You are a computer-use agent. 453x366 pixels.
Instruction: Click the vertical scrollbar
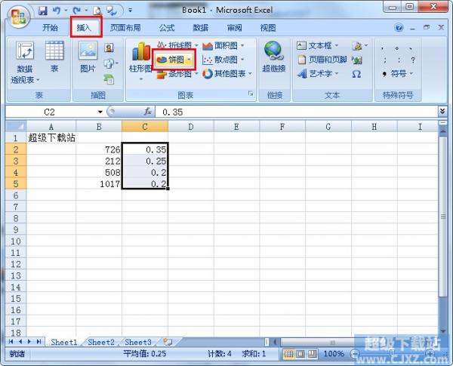click(442, 217)
